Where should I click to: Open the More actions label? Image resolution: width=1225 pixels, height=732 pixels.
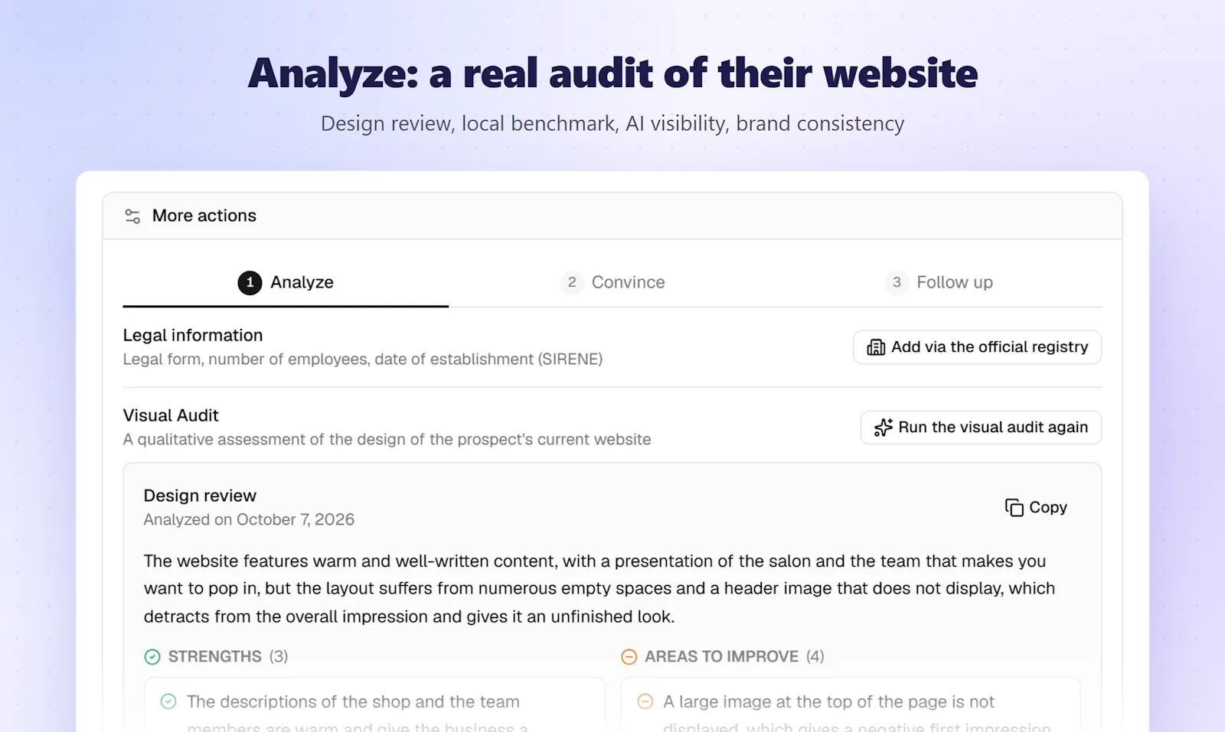tap(204, 216)
